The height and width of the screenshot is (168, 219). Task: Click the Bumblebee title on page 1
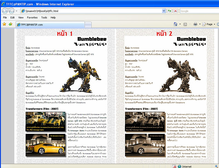[92, 39]
